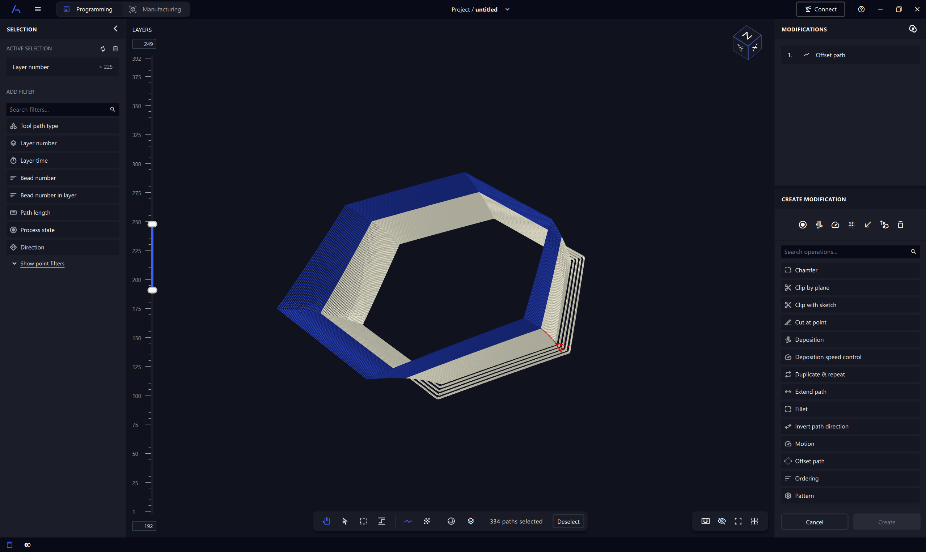The width and height of the screenshot is (926, 552).
Task: Click Cancel in Create Modification
Action: [x=814, y=522]
